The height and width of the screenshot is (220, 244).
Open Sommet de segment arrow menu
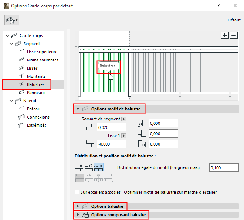124,119
